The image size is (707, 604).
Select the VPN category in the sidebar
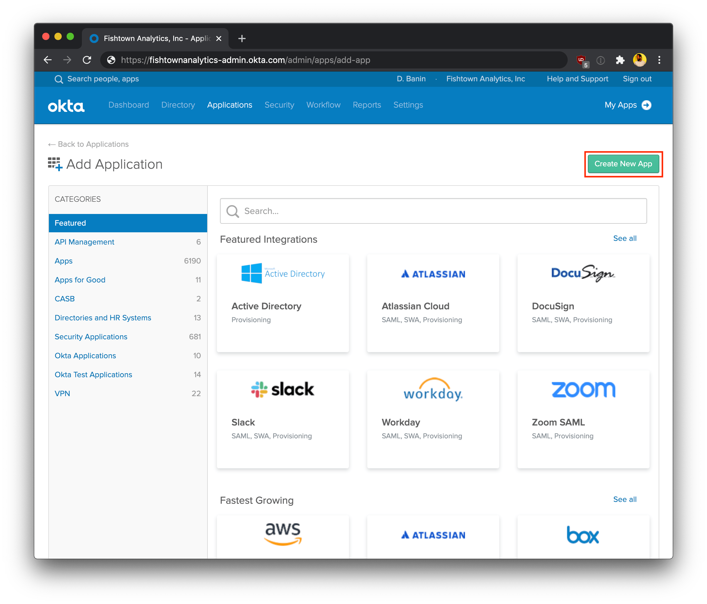[62, 393]
